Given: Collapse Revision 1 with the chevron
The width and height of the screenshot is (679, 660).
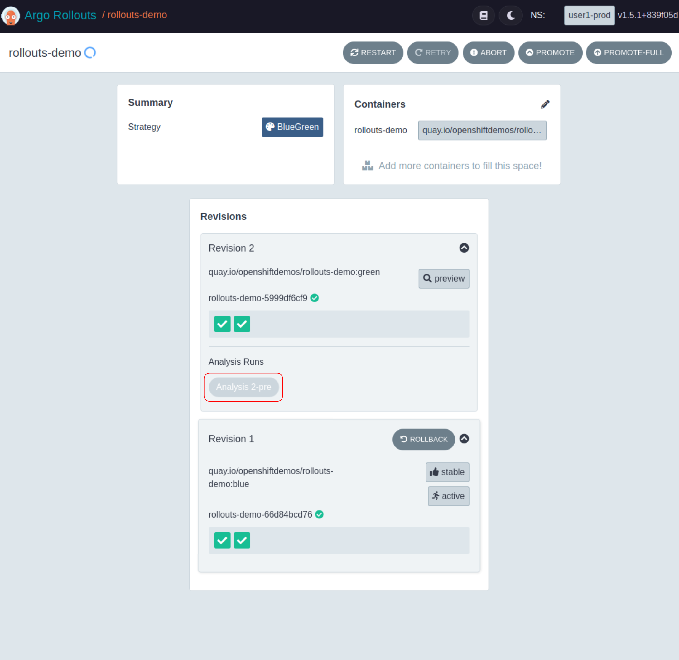Looking at the screenshot, I should click(464, 439).
